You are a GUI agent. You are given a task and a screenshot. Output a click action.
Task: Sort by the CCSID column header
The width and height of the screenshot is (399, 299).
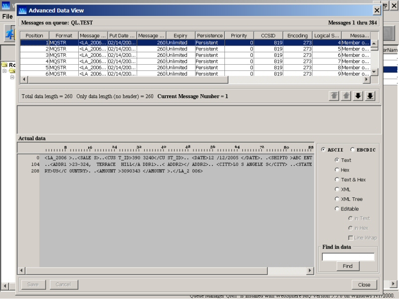tap(268, 35)
